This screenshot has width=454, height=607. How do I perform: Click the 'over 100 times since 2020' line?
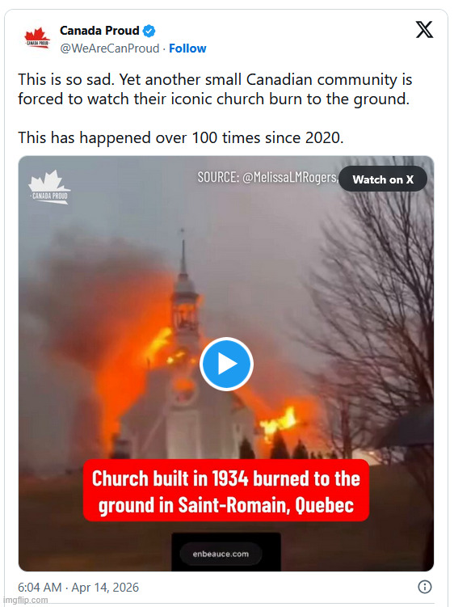point(181,137)
